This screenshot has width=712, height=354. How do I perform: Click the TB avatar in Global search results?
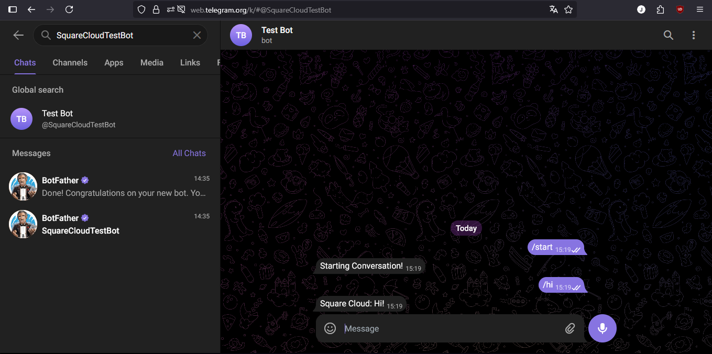tap(21, 119)
